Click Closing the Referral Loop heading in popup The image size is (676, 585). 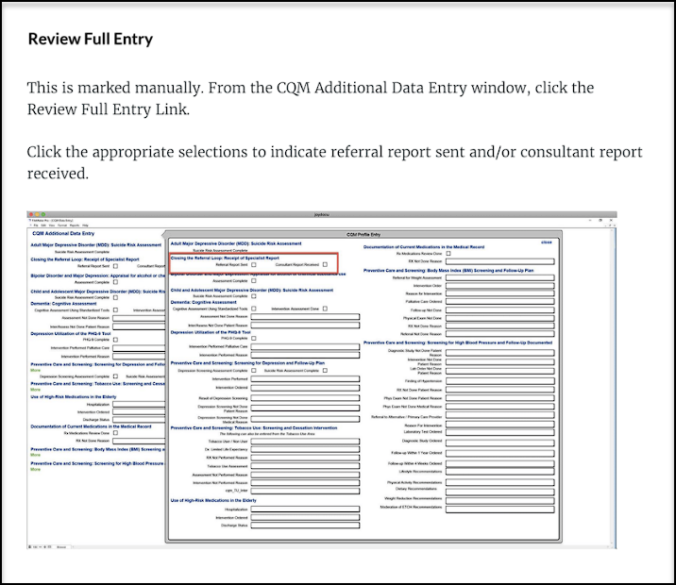[x=225, y=258]
